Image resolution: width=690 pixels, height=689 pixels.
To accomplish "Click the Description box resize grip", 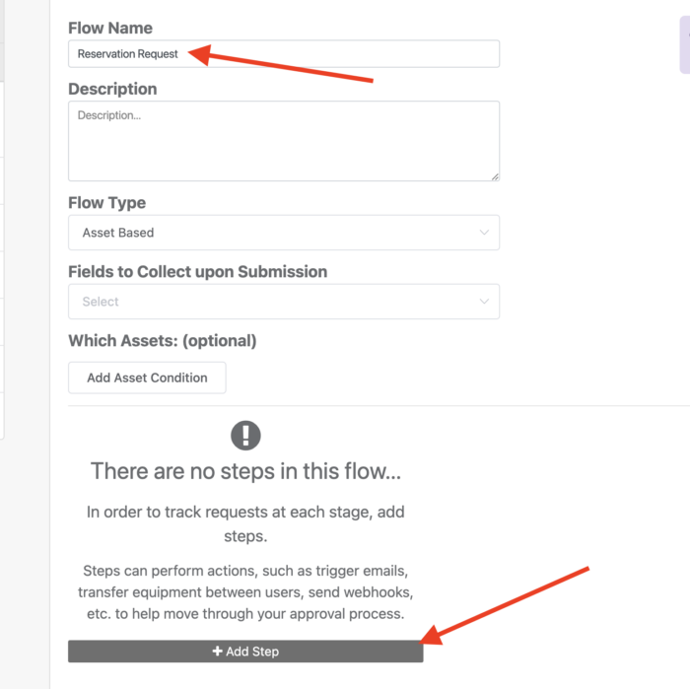I will (x=495, y=176).
